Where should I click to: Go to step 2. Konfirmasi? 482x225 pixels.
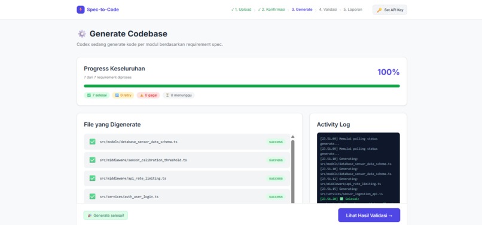[271, 10]
